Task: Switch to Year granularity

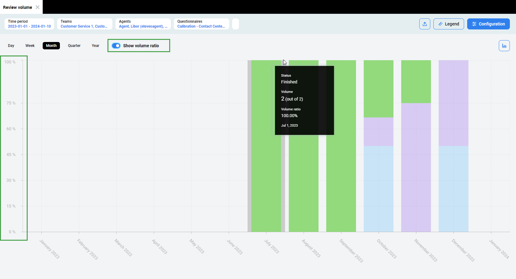Action: [96, 46]
